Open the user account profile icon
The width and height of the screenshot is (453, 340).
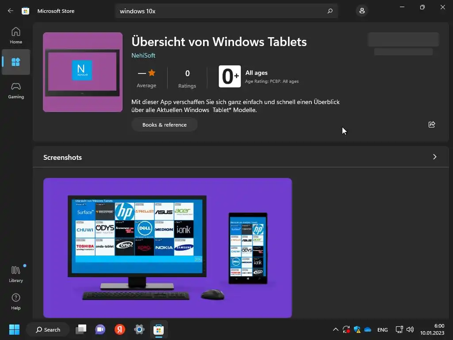(x=362, y=11)
